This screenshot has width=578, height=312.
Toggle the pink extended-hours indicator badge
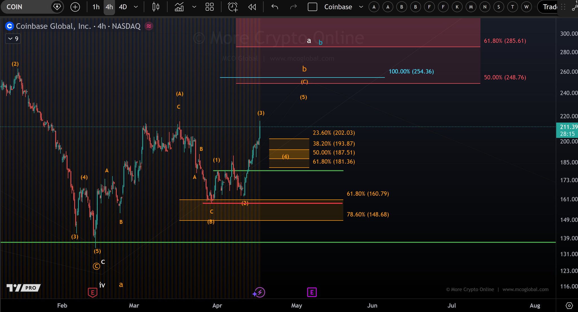pos(149,26)
